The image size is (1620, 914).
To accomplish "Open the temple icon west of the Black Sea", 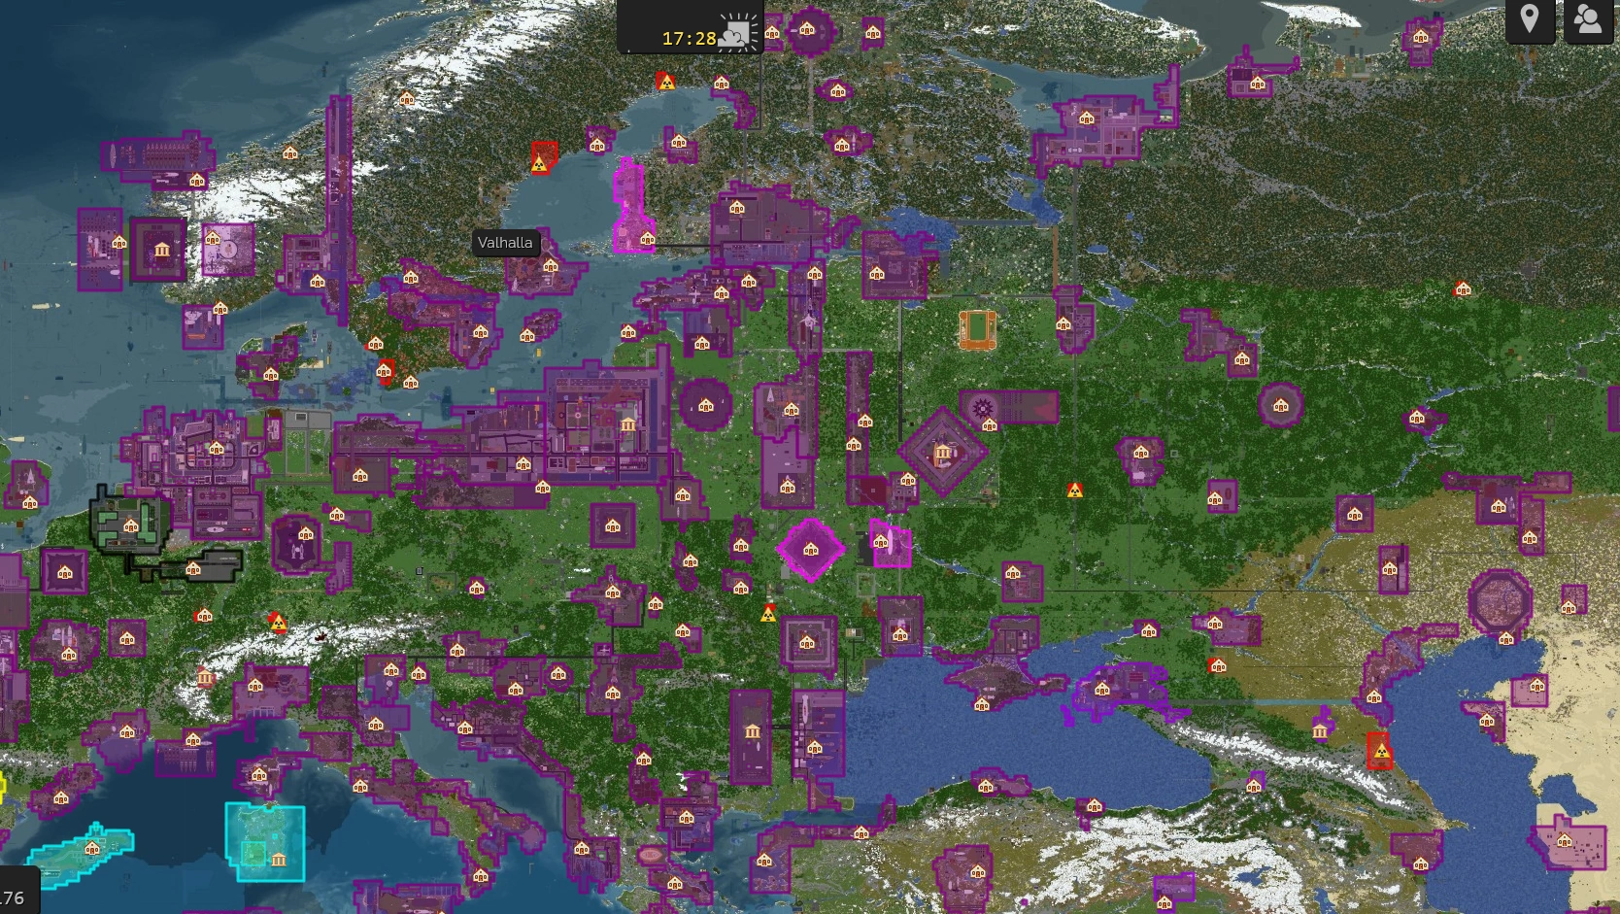I will (x=752, y=731).
